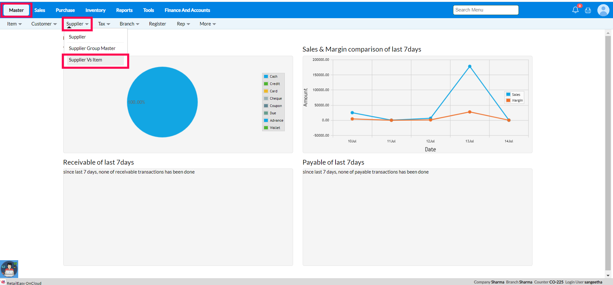Viewport: 613px width, 285px height.
Task: Expand the More dropdown menu
Action: click(x=208, y=24)
